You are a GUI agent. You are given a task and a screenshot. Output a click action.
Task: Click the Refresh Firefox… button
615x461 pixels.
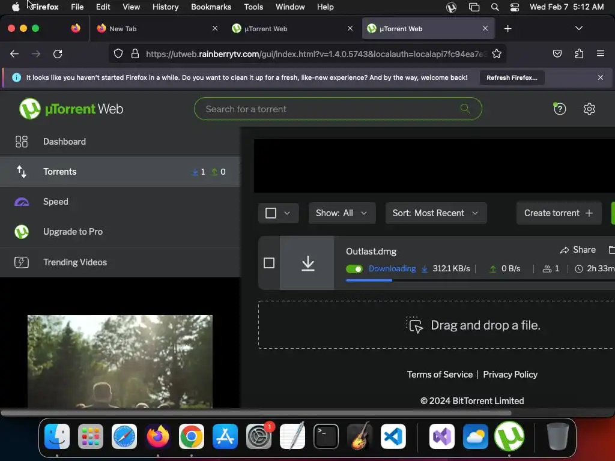512,77
